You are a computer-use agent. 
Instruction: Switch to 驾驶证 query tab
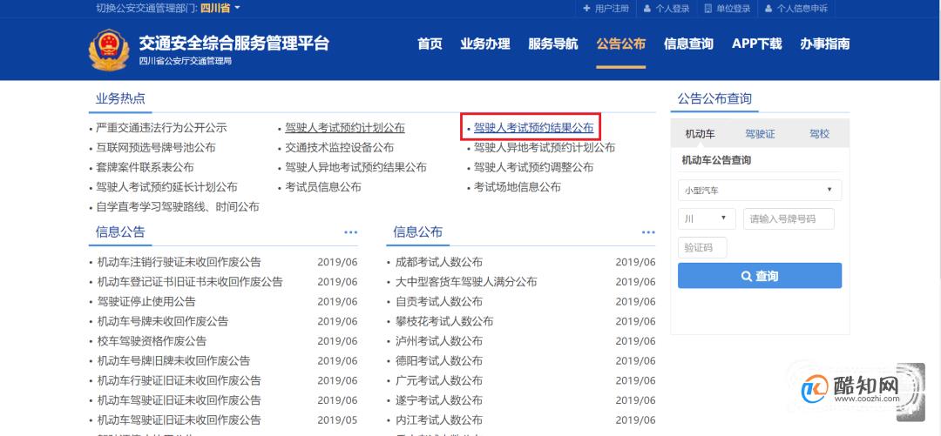(760, 134)
